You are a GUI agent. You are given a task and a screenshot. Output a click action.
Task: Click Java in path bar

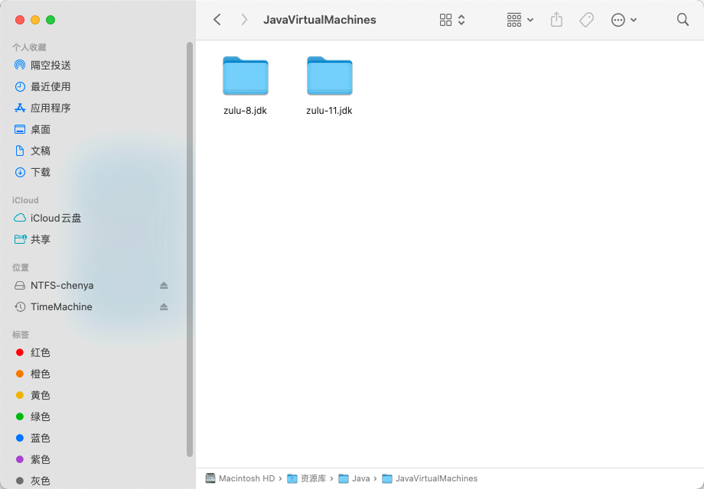pos(354,479)
